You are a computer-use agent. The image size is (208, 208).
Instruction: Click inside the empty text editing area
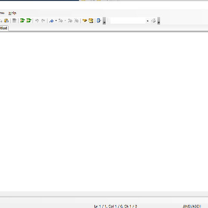tap(104, 112)
